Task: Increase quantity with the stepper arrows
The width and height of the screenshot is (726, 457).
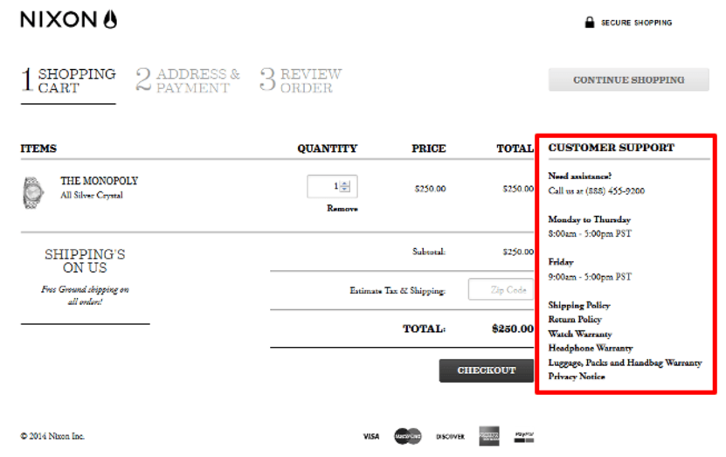Action: [345, 183]
